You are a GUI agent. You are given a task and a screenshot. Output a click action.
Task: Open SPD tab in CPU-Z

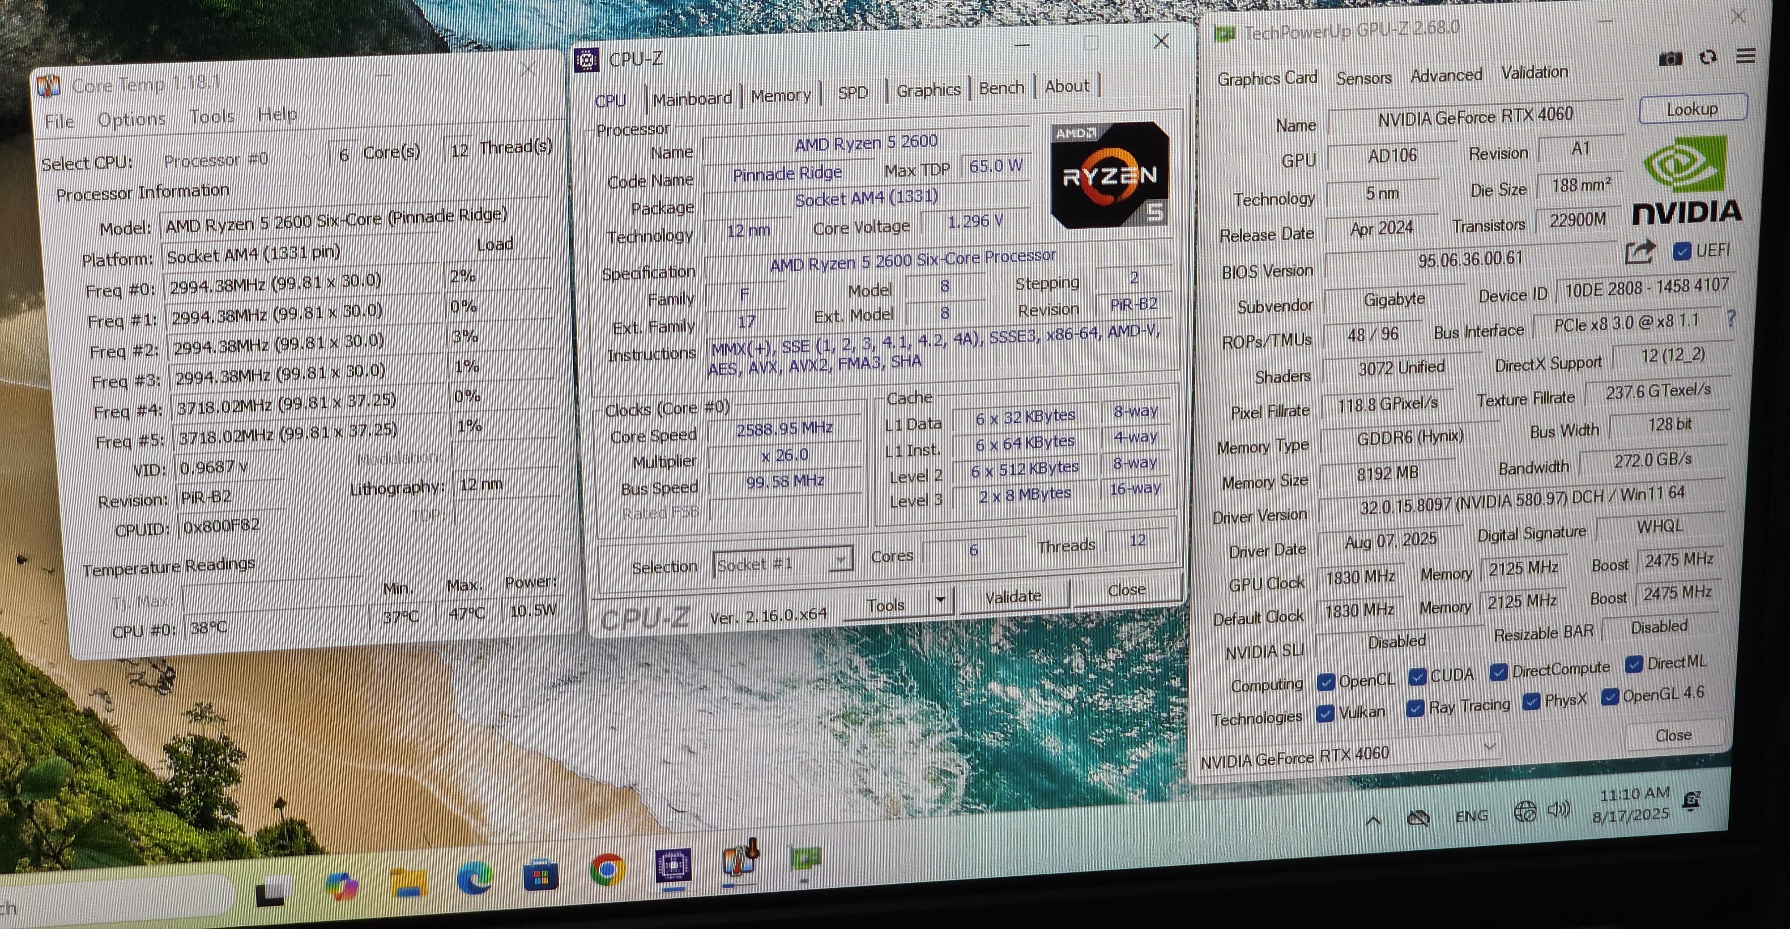pyautogui.click(x=852, y=93)
